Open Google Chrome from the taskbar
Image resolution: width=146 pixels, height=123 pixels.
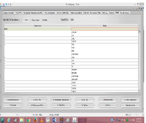(x=29, y=120)
